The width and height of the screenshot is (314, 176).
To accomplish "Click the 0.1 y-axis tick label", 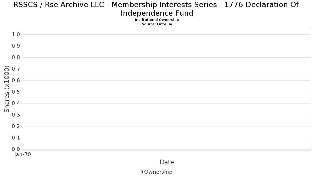I will (x=16, y=138).
